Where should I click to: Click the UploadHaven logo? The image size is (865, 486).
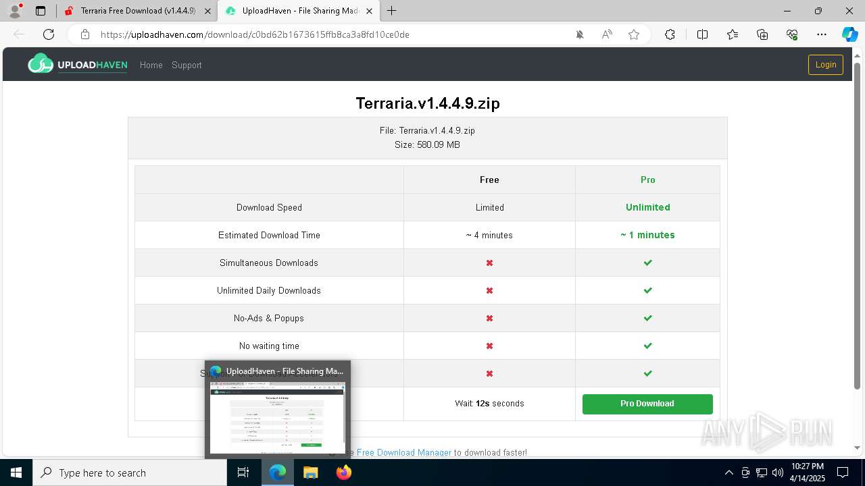click(x=77, y=64)
